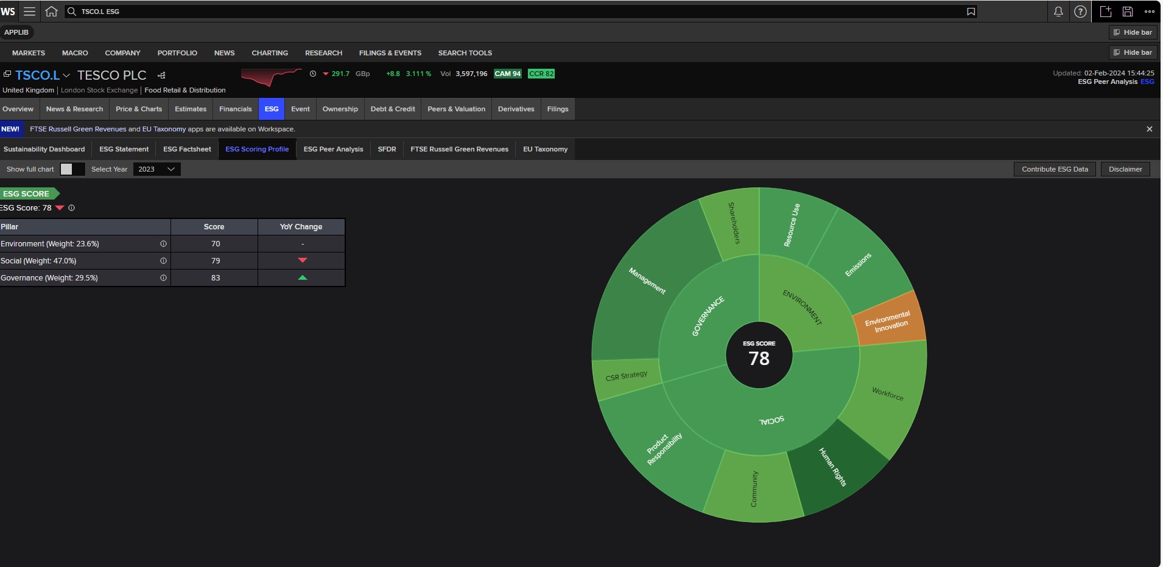This screenshot has height=567, width=1163.
Task: Click the Contribute ESG Data button
Action: [1053, 169]
